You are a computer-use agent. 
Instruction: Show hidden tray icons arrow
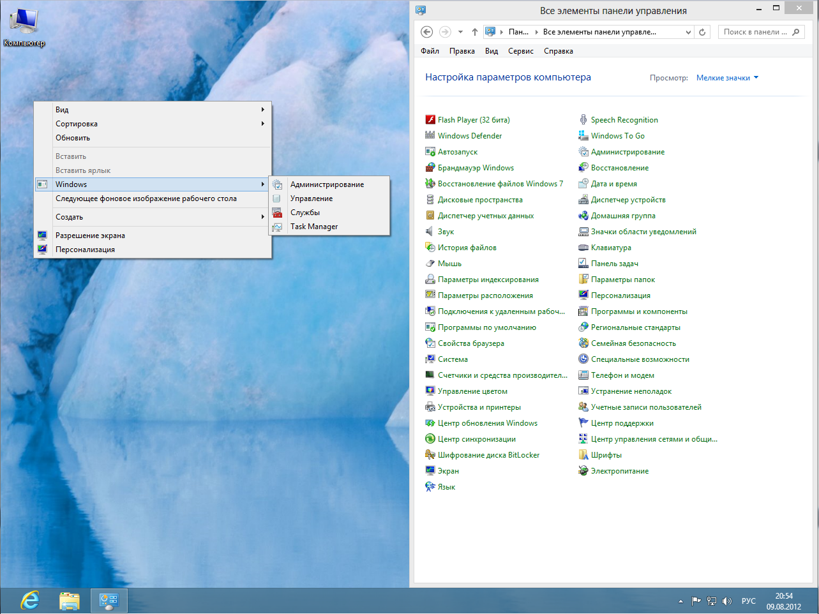click(680, 601)
